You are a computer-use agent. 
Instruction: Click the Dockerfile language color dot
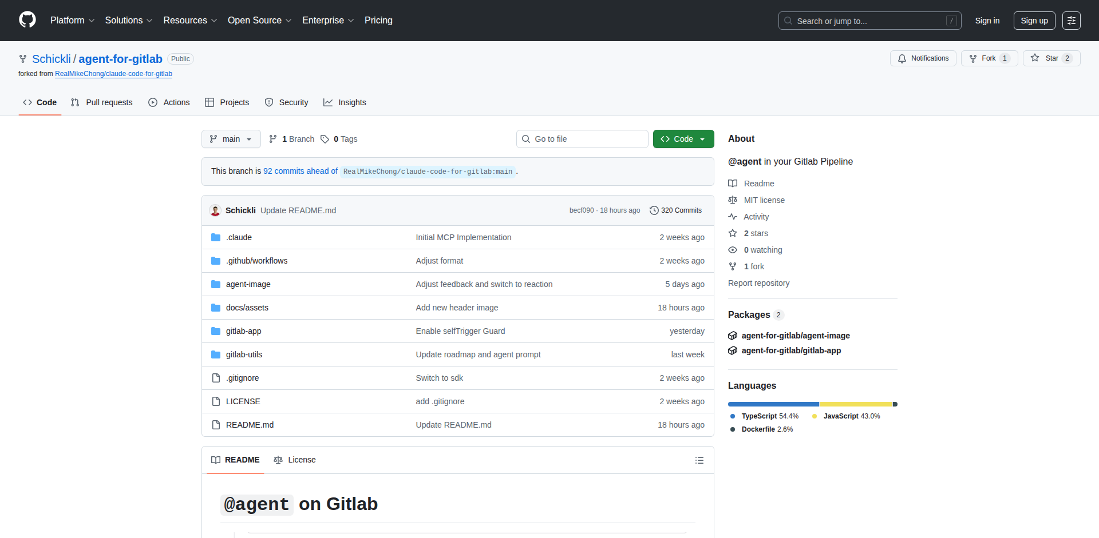733,429
